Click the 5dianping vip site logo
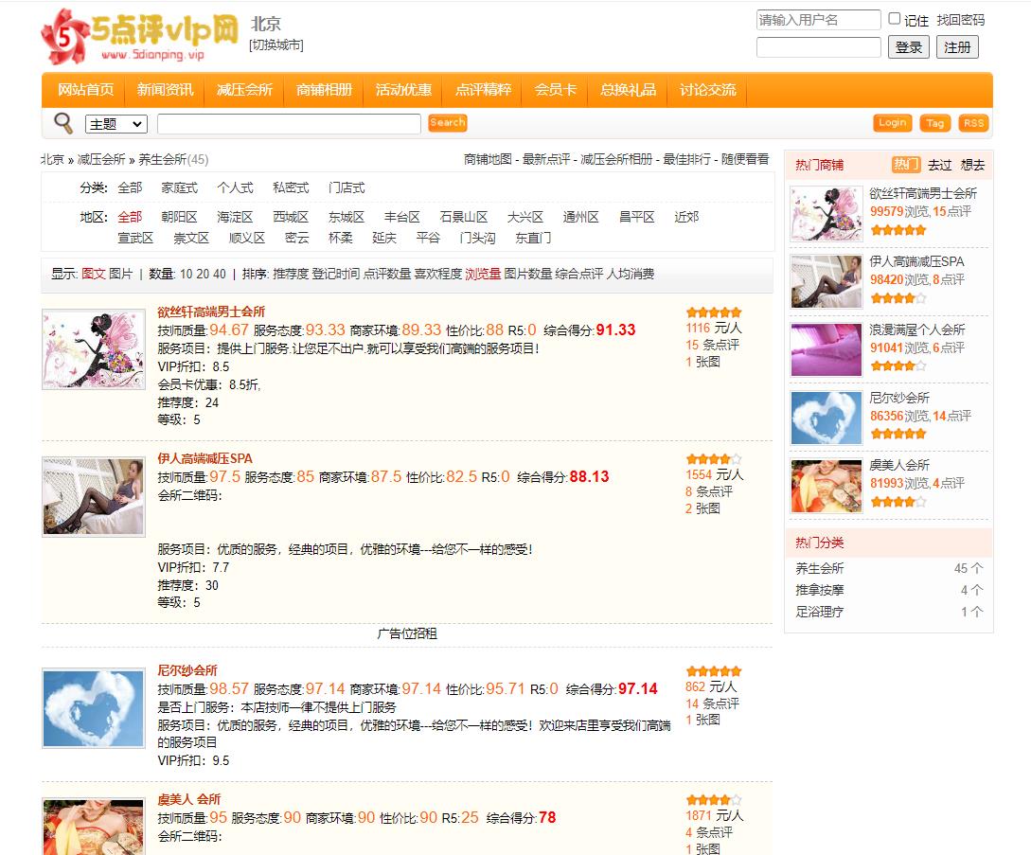1031x855 pixels. (139, 36)
